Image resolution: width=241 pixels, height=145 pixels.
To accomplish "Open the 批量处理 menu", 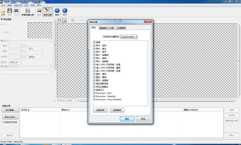I will tap(18, 5).
